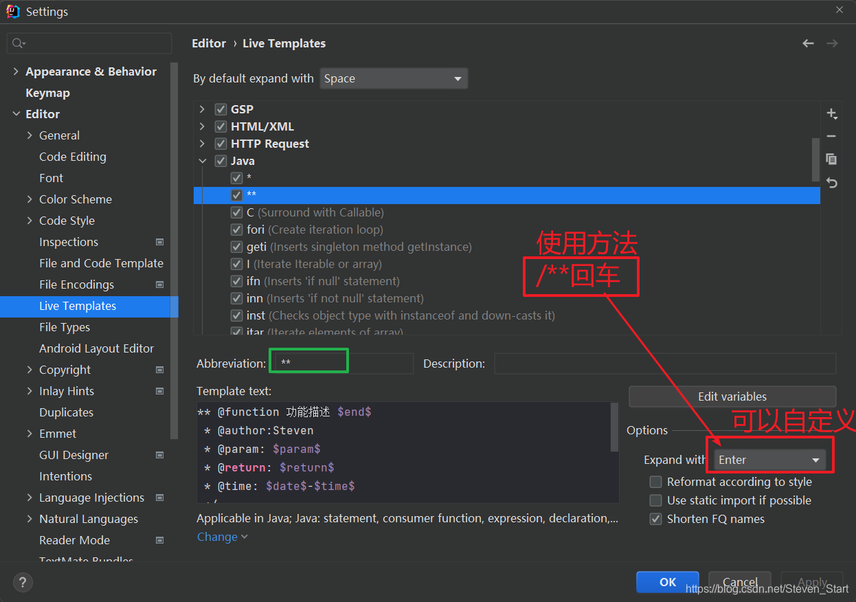Uncheck the geti template checkbox
This screenshot has height=602, width=856.
(236, 247)
